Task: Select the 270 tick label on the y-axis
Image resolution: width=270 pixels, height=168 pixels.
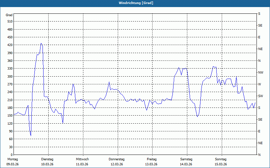Action: [9, 84]
